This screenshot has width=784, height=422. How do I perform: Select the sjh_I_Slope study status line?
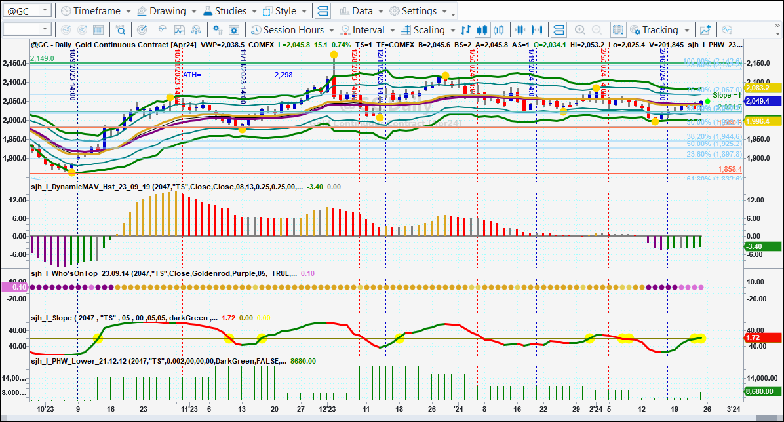pos(151,318)
